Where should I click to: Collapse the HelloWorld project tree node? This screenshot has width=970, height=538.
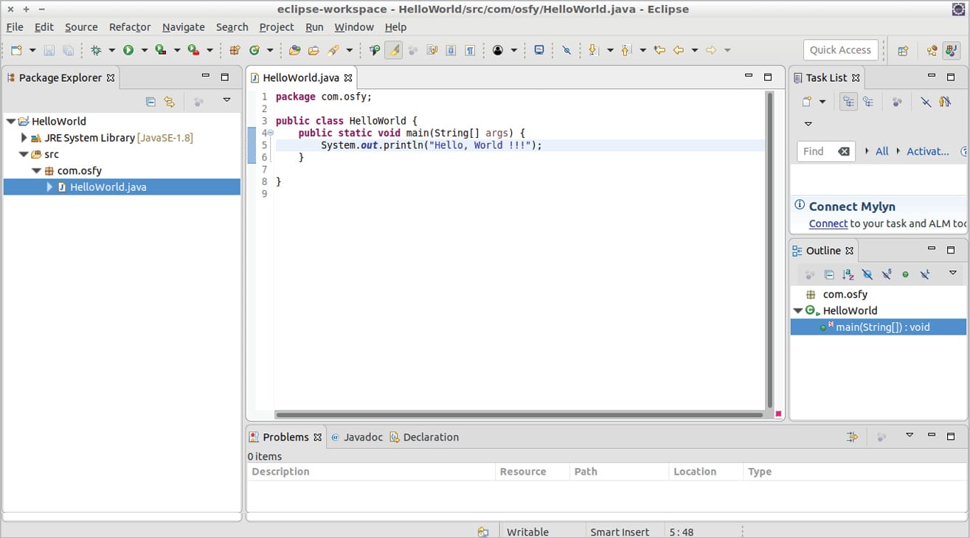(10, 122)
